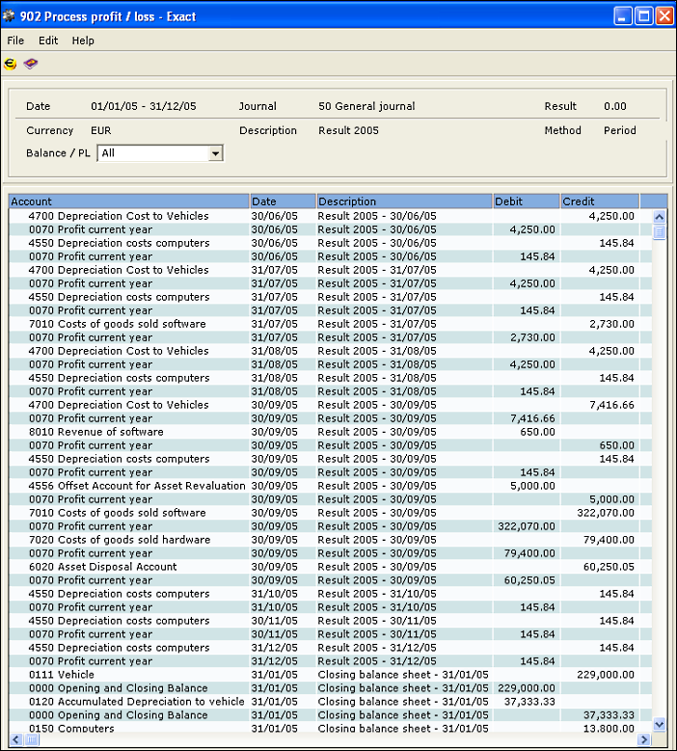Click the Currency value EUR
Viewport: 677px width, 751px height.
pos(100,130)
